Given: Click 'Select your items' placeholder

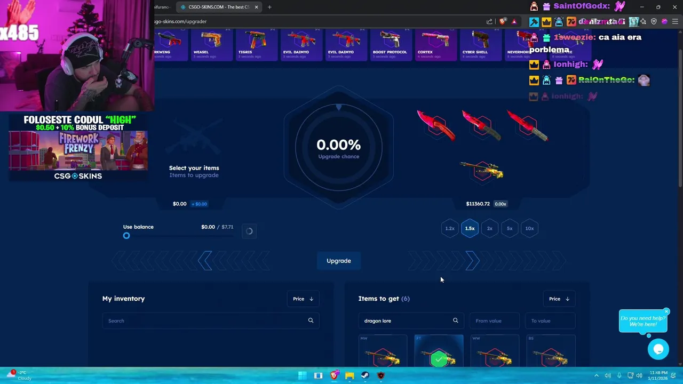Looking at the screenshot, I should tap(194, 168).
